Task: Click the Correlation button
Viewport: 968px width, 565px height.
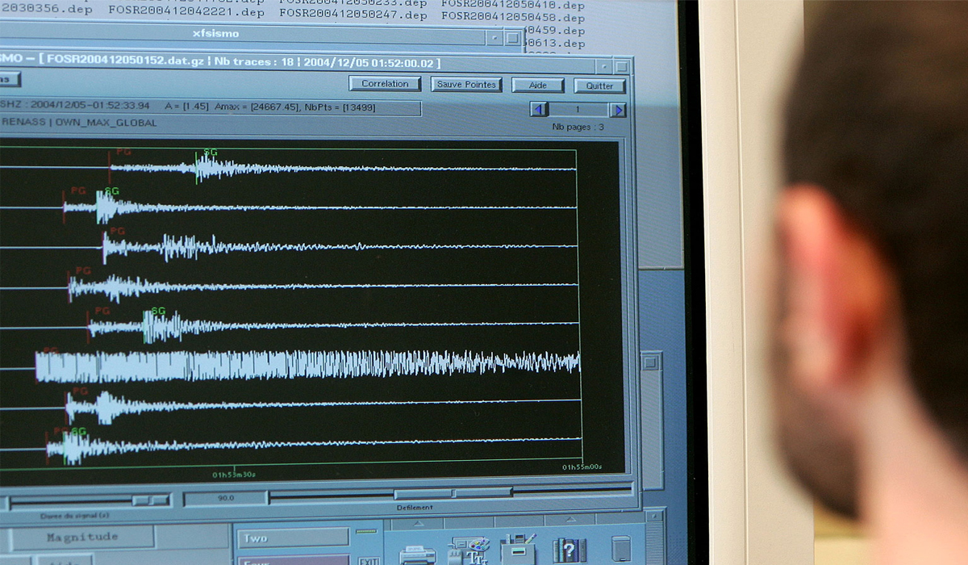Action: 385,84
